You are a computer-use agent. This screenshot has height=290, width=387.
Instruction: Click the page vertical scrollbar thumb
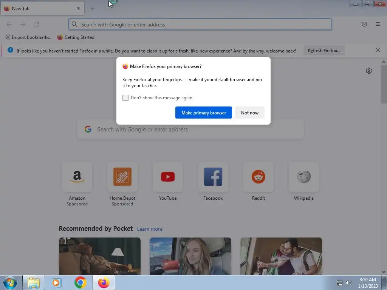[x=384, y=84]
